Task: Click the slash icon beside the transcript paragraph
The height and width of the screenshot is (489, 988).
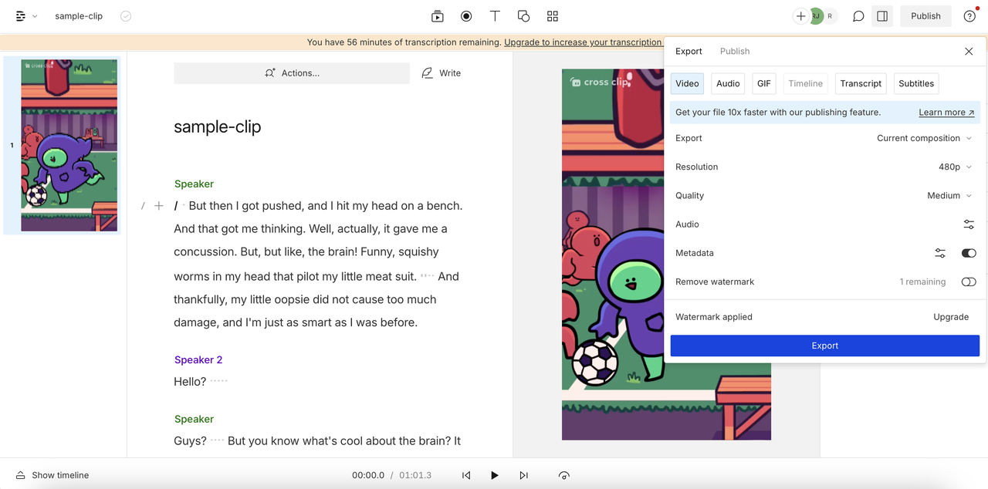Action: coord(143,206)
